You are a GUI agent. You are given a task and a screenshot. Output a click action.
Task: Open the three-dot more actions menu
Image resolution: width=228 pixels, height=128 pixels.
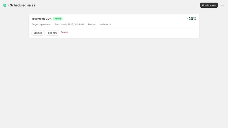click(x=223, y=5)
